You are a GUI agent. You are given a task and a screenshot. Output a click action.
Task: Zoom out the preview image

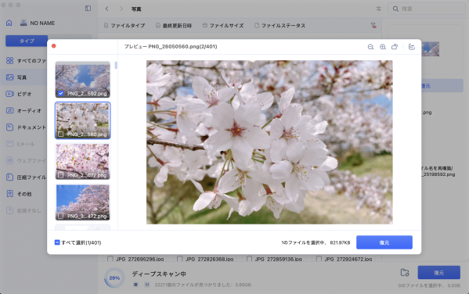370,47
